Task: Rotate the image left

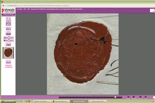Action: 7,24
